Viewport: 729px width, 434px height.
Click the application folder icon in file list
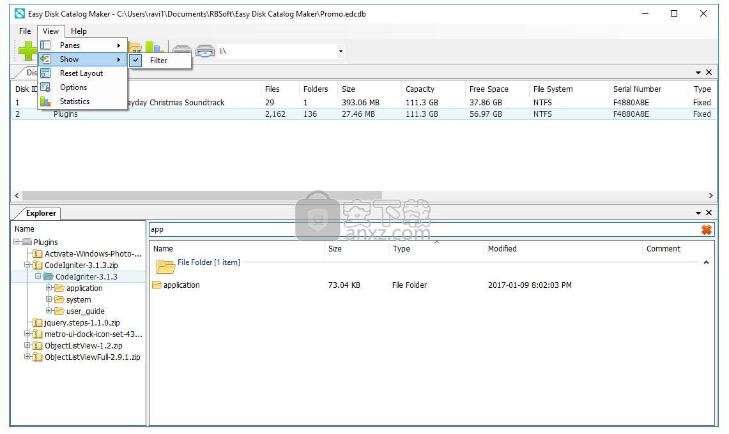pos(157,285)
